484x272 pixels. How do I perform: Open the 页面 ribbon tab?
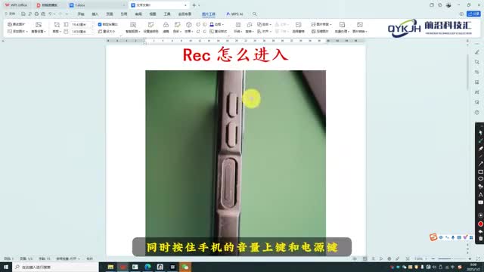(110, 14)
